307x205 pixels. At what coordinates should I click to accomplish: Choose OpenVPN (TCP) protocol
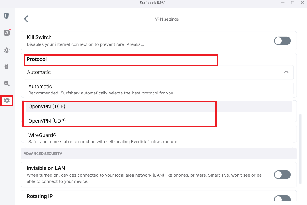click(x=159, y=106)
